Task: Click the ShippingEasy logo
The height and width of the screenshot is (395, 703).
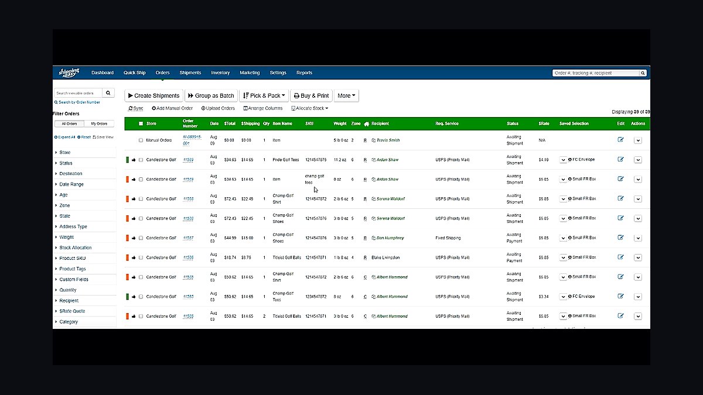Action: tap(69, 73)
